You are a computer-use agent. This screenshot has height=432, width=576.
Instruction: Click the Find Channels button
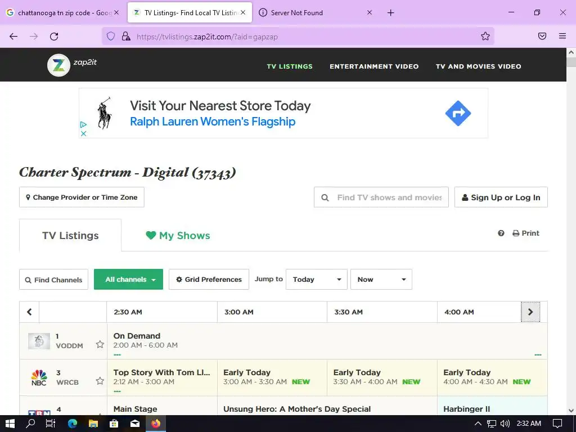point(53,280)
